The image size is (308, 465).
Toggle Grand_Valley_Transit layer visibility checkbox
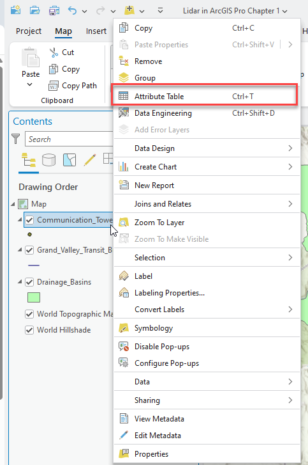(x=29, y=250)
